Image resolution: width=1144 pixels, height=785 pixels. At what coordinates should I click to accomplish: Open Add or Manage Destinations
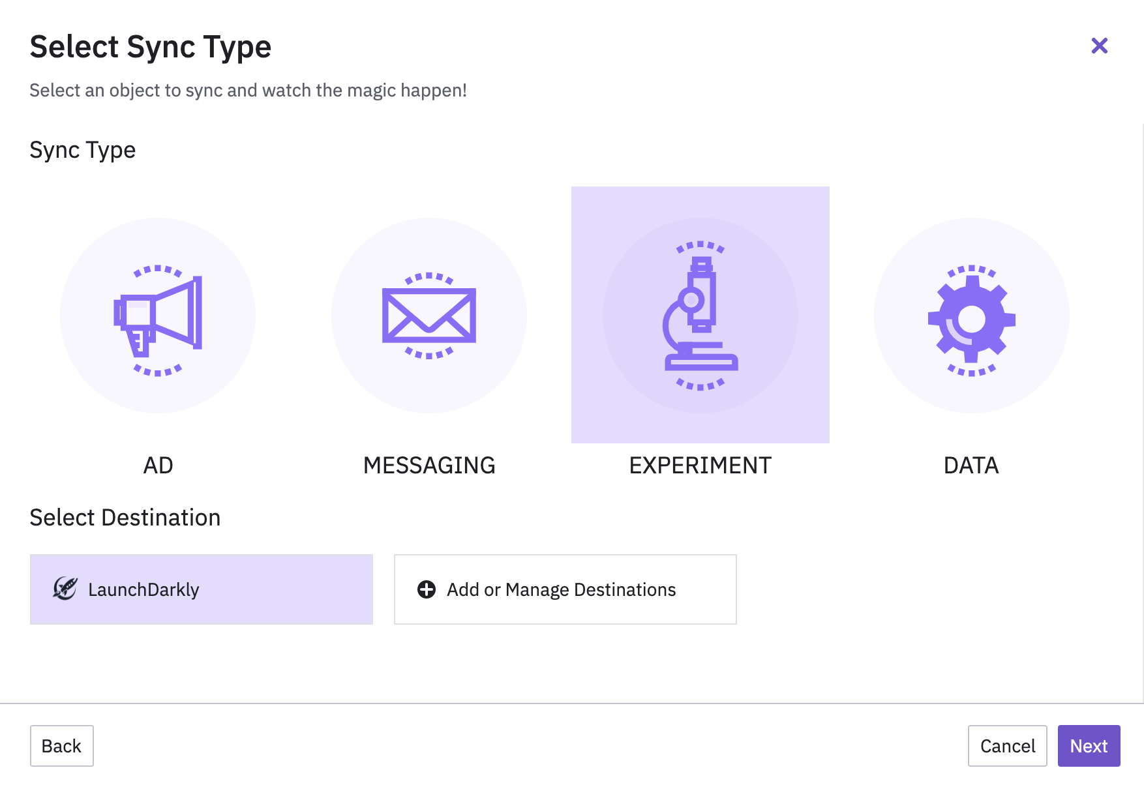click(x=565, y=589)
